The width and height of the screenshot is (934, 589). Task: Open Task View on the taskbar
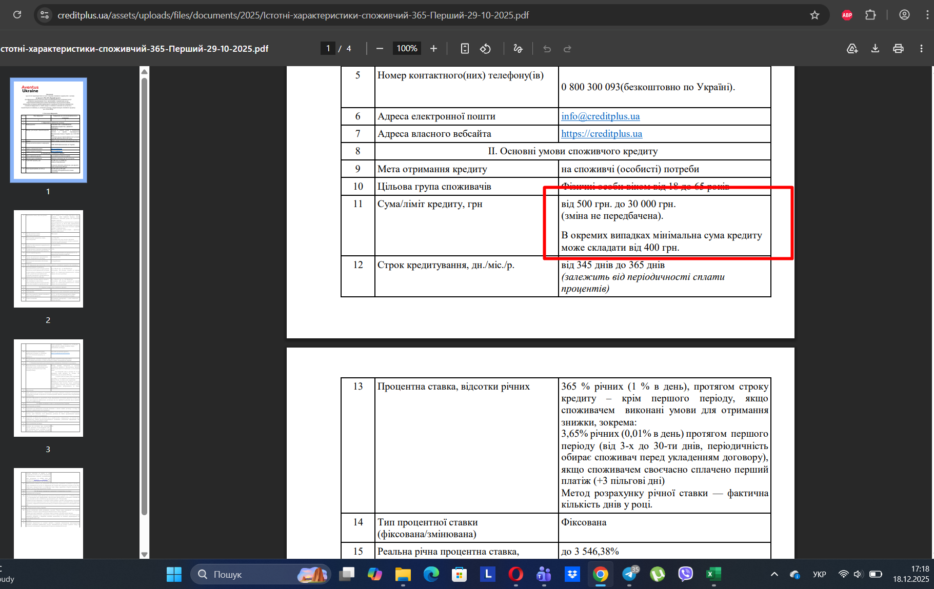click(347, 574)
